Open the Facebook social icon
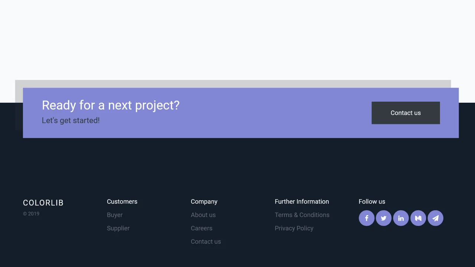The width and height of the screenshot is (475, 267). coord(366,218)
